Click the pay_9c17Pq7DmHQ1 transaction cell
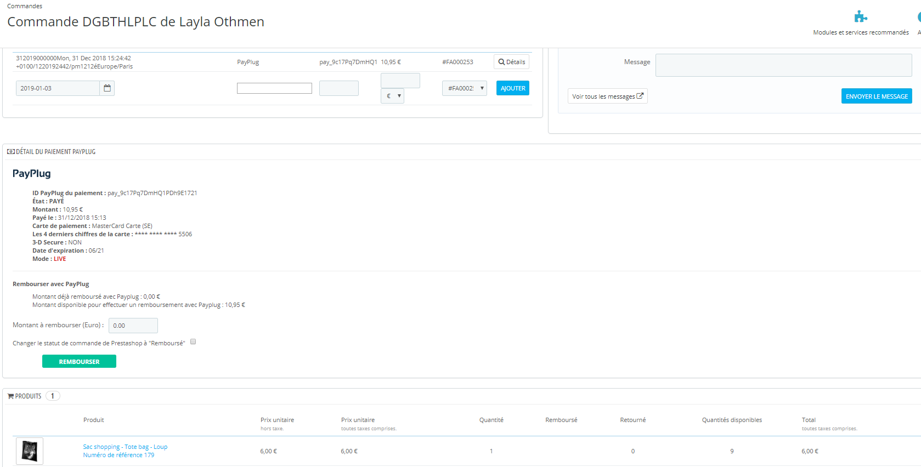This screenshot has width=921, height=467. click(348, 62)
